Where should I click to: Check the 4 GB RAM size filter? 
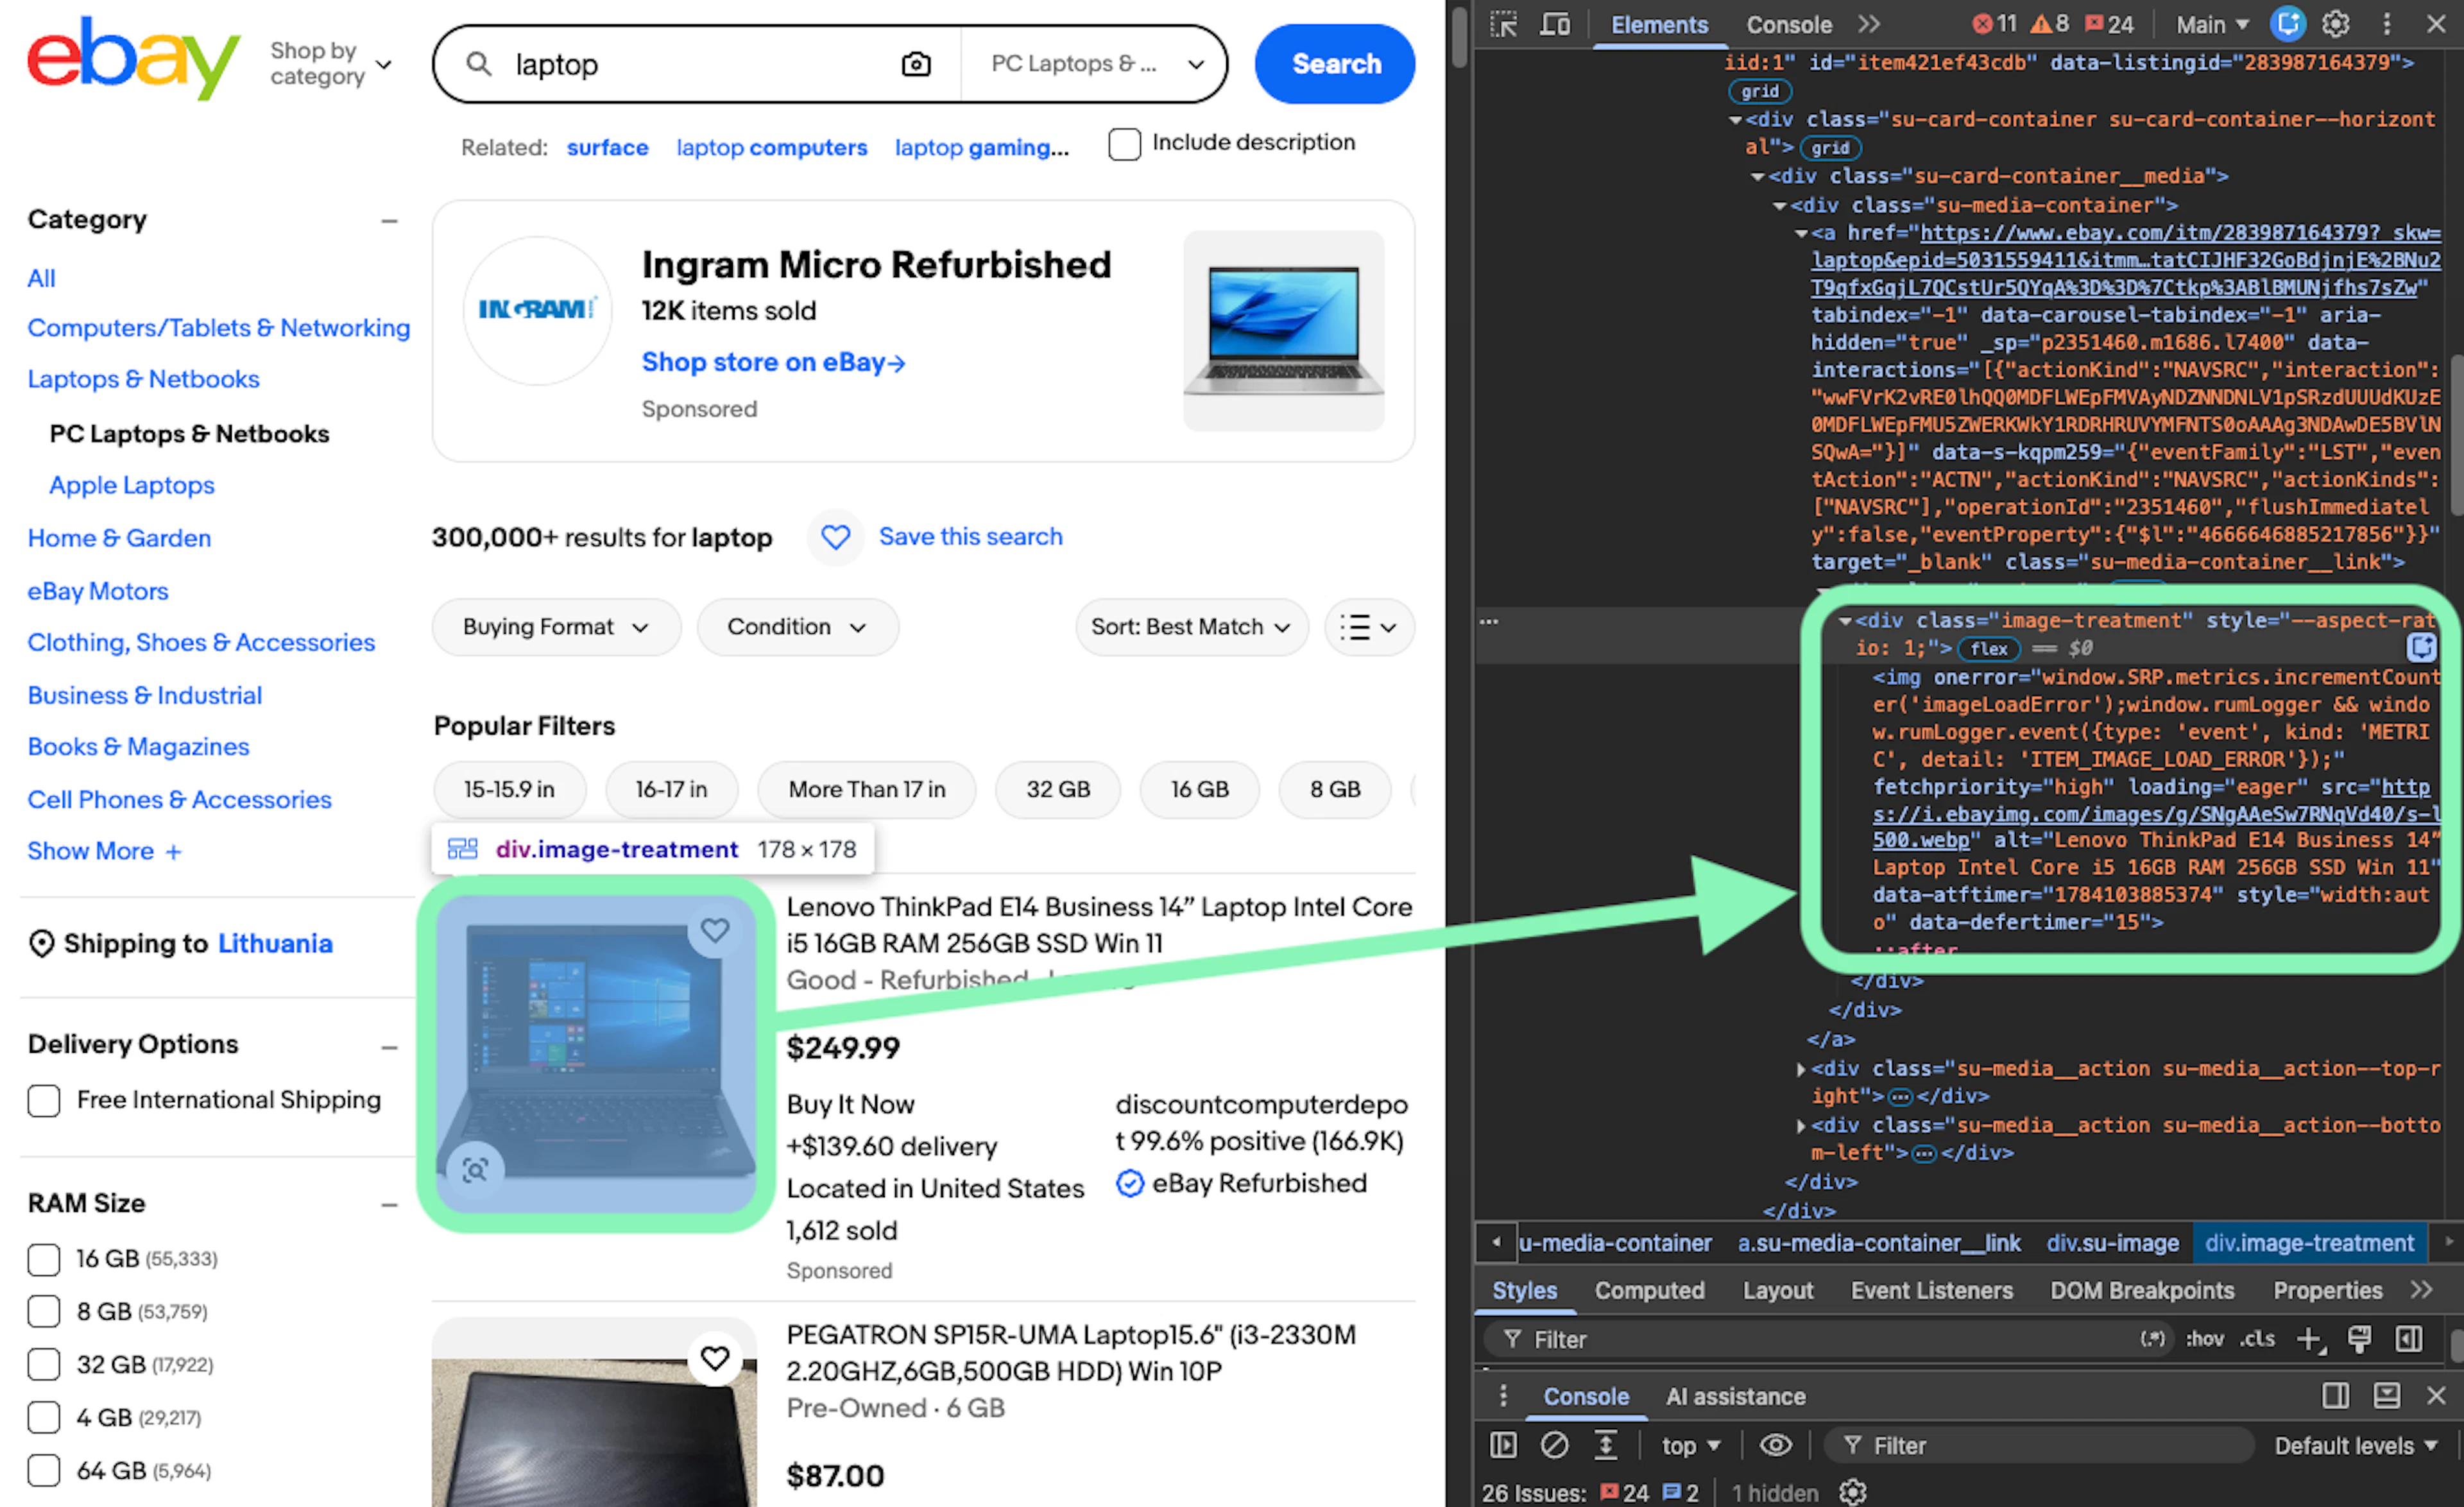[x=44, y=1417]
